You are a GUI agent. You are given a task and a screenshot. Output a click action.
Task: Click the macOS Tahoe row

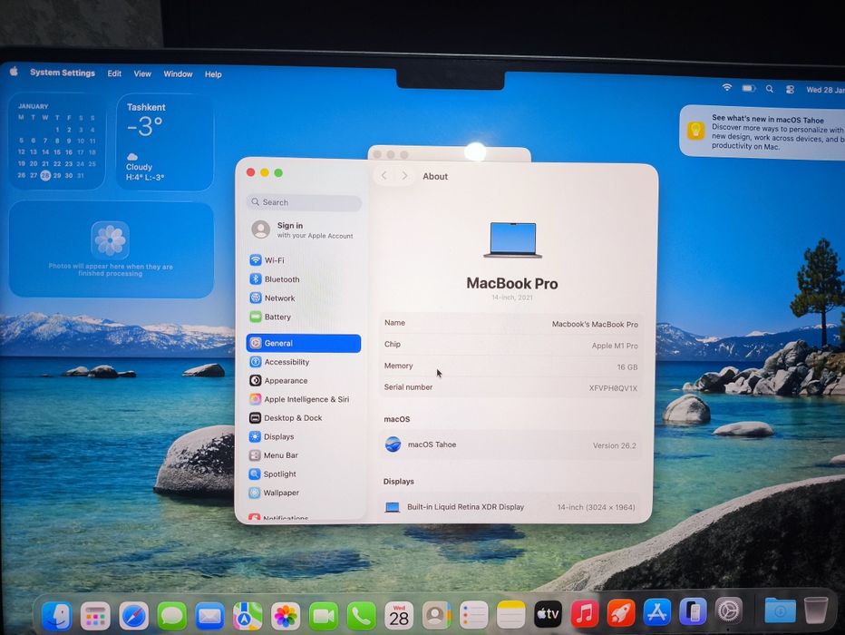[x=510, y=444]
